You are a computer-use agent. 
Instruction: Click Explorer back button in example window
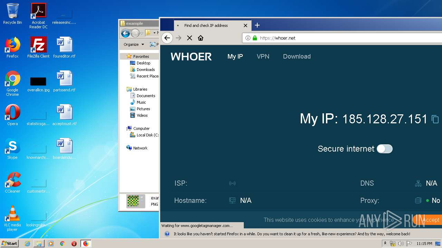tap(125, 33)
